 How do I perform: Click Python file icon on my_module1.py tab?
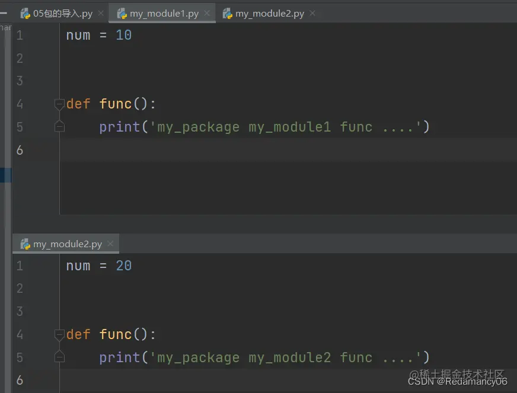click(x=122, y=14)
